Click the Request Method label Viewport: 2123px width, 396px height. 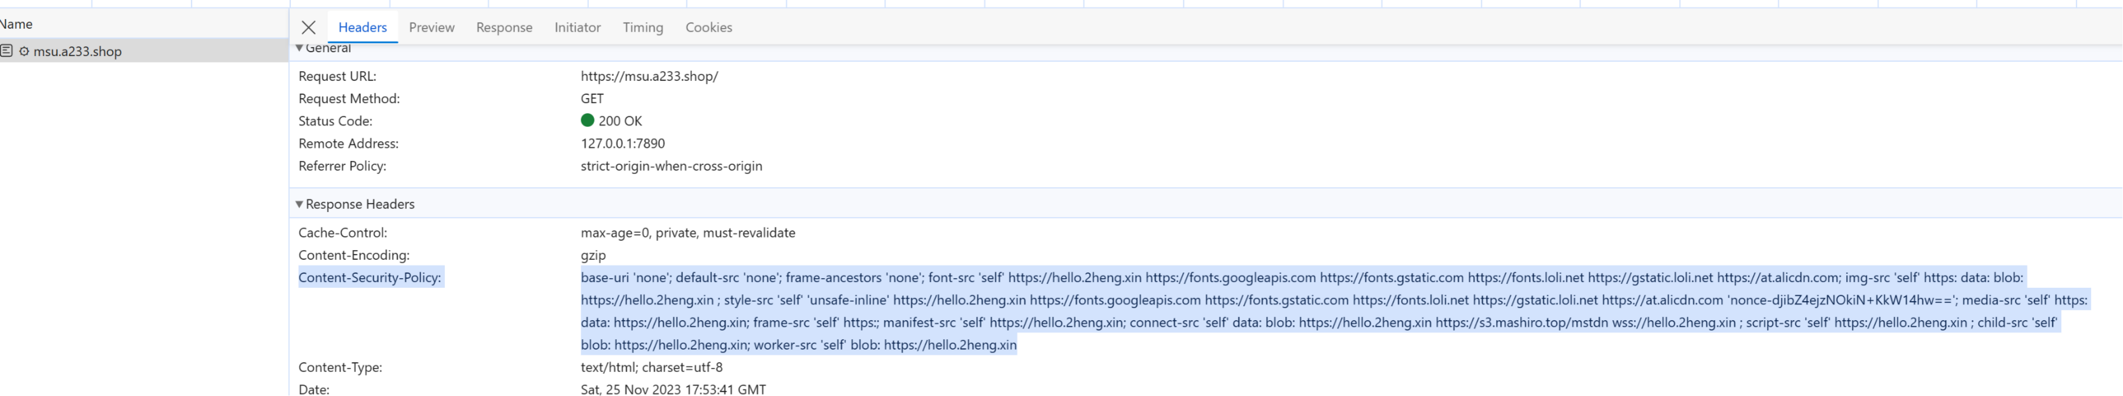coord(349,98)
